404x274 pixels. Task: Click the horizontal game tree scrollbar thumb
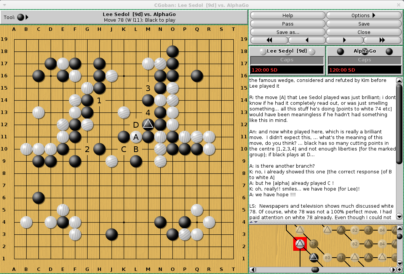point(315,269)
